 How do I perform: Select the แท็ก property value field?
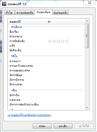[x=65, y=46]
